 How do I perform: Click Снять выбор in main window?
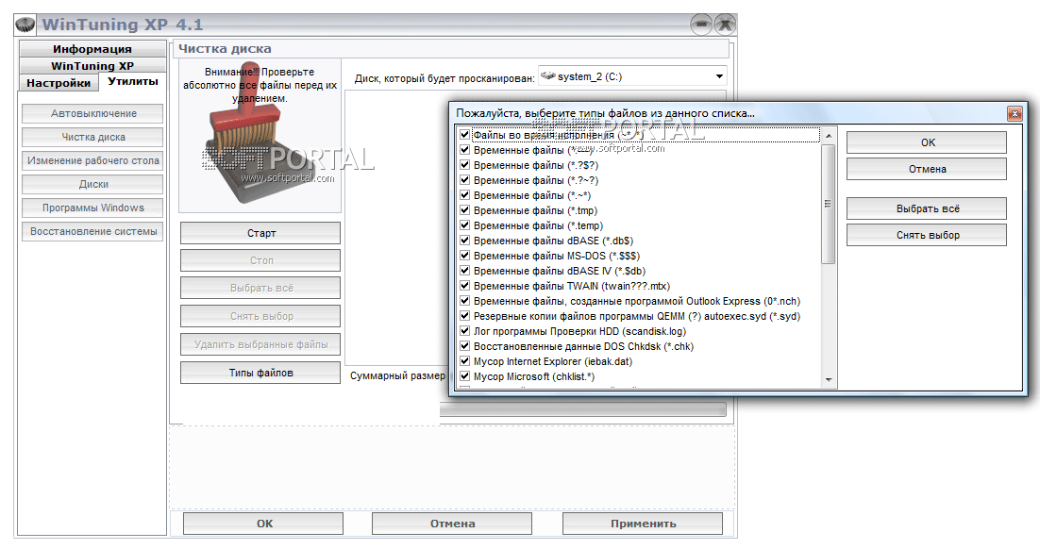point(260,316)
